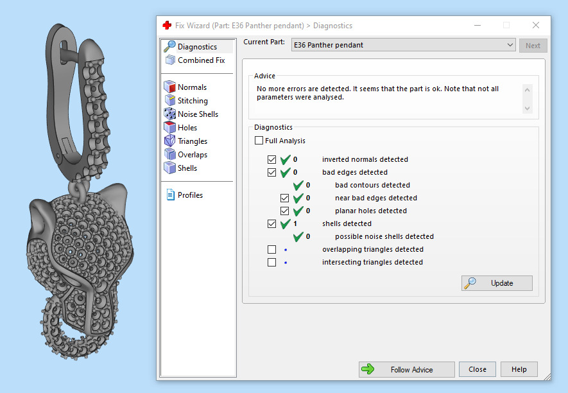Click the Close button
Viewport: 568px width, 393px height.
coord(478,369)
